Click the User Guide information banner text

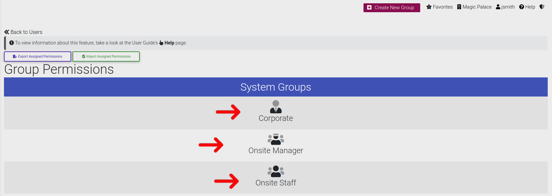click(86, 43)
